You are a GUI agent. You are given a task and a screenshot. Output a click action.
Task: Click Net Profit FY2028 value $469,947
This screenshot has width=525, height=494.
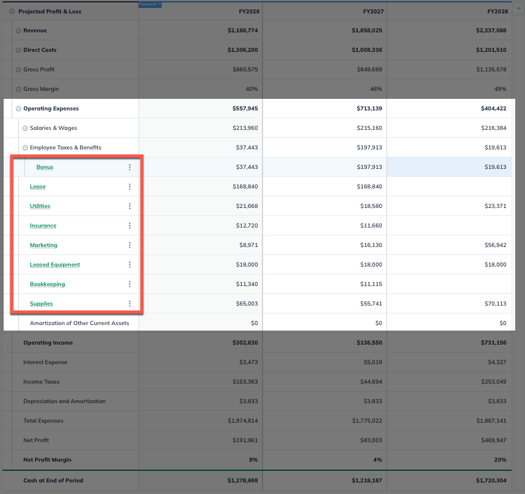(x=493, y=440)
